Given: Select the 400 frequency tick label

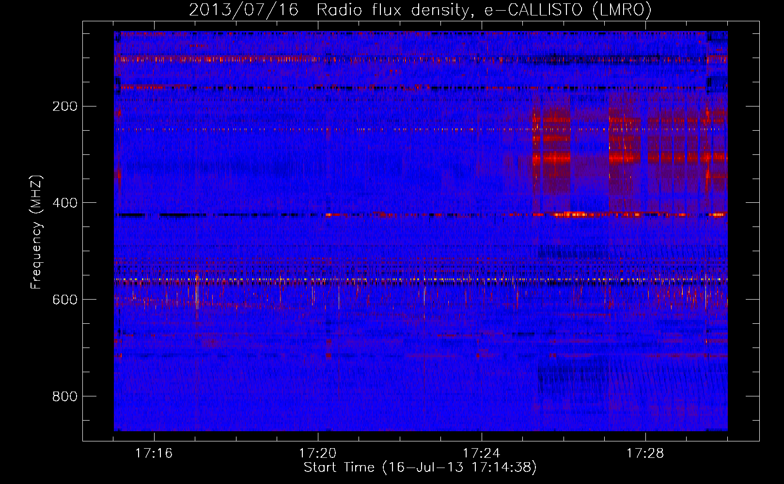Looking at the screenshot, I should click(65, 203).
